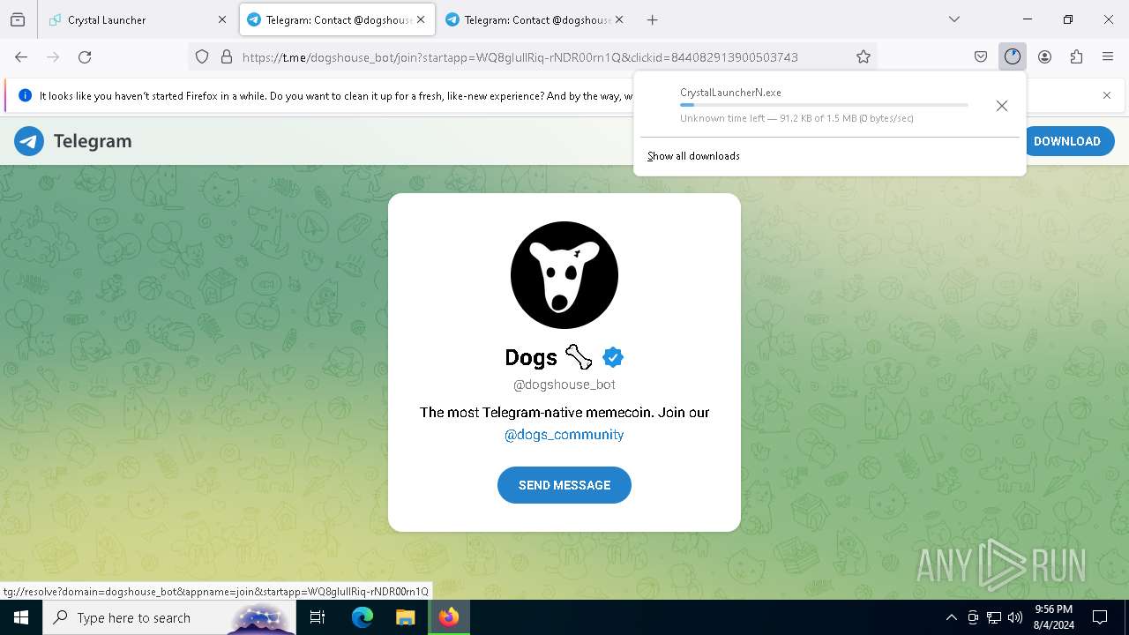Click the SEND MESSAGE button
Image resolution: width=1129 pixels, height=635 pixels.
point(564,485)
